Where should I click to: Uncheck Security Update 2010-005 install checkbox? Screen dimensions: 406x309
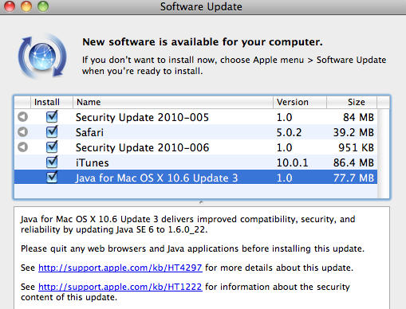coord(52,117)
